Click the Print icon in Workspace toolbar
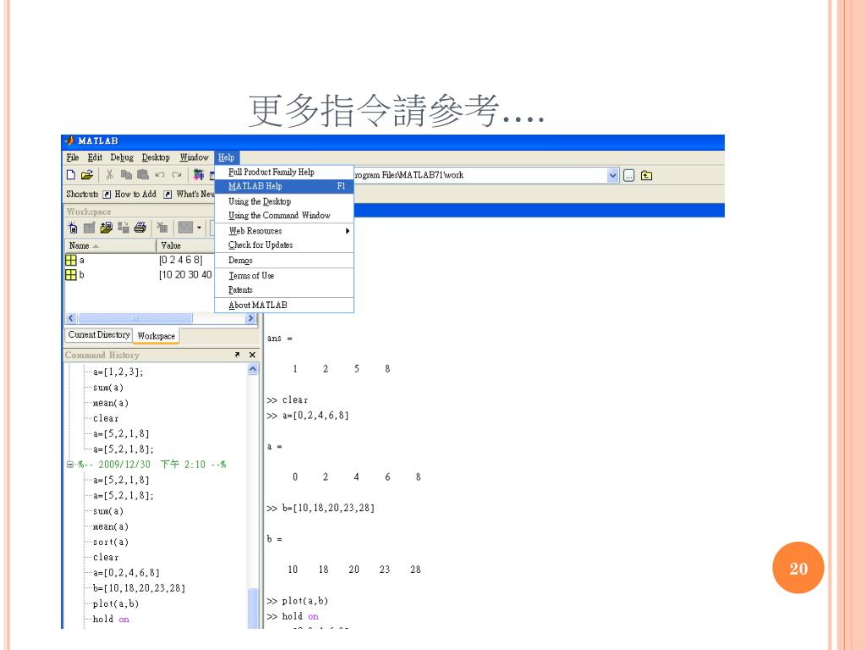Screen dimensions: 866x650 point(140,227)
